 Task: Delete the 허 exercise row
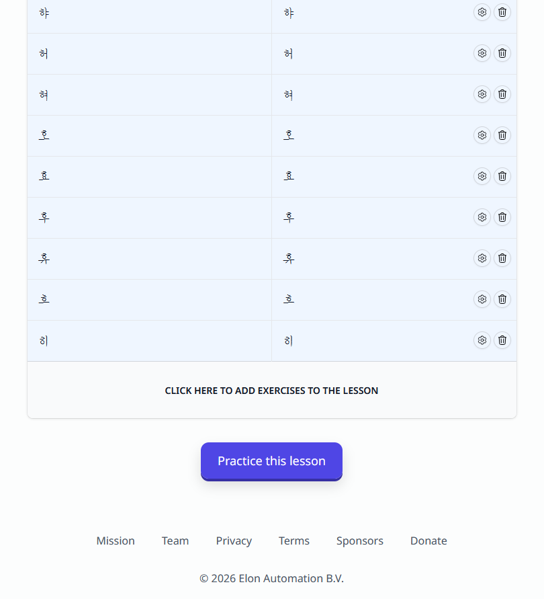click(502, 53)
